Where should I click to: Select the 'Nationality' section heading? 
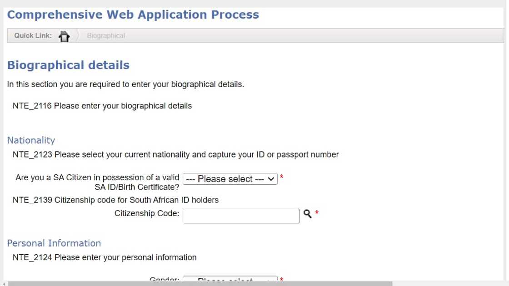[31, 140]
